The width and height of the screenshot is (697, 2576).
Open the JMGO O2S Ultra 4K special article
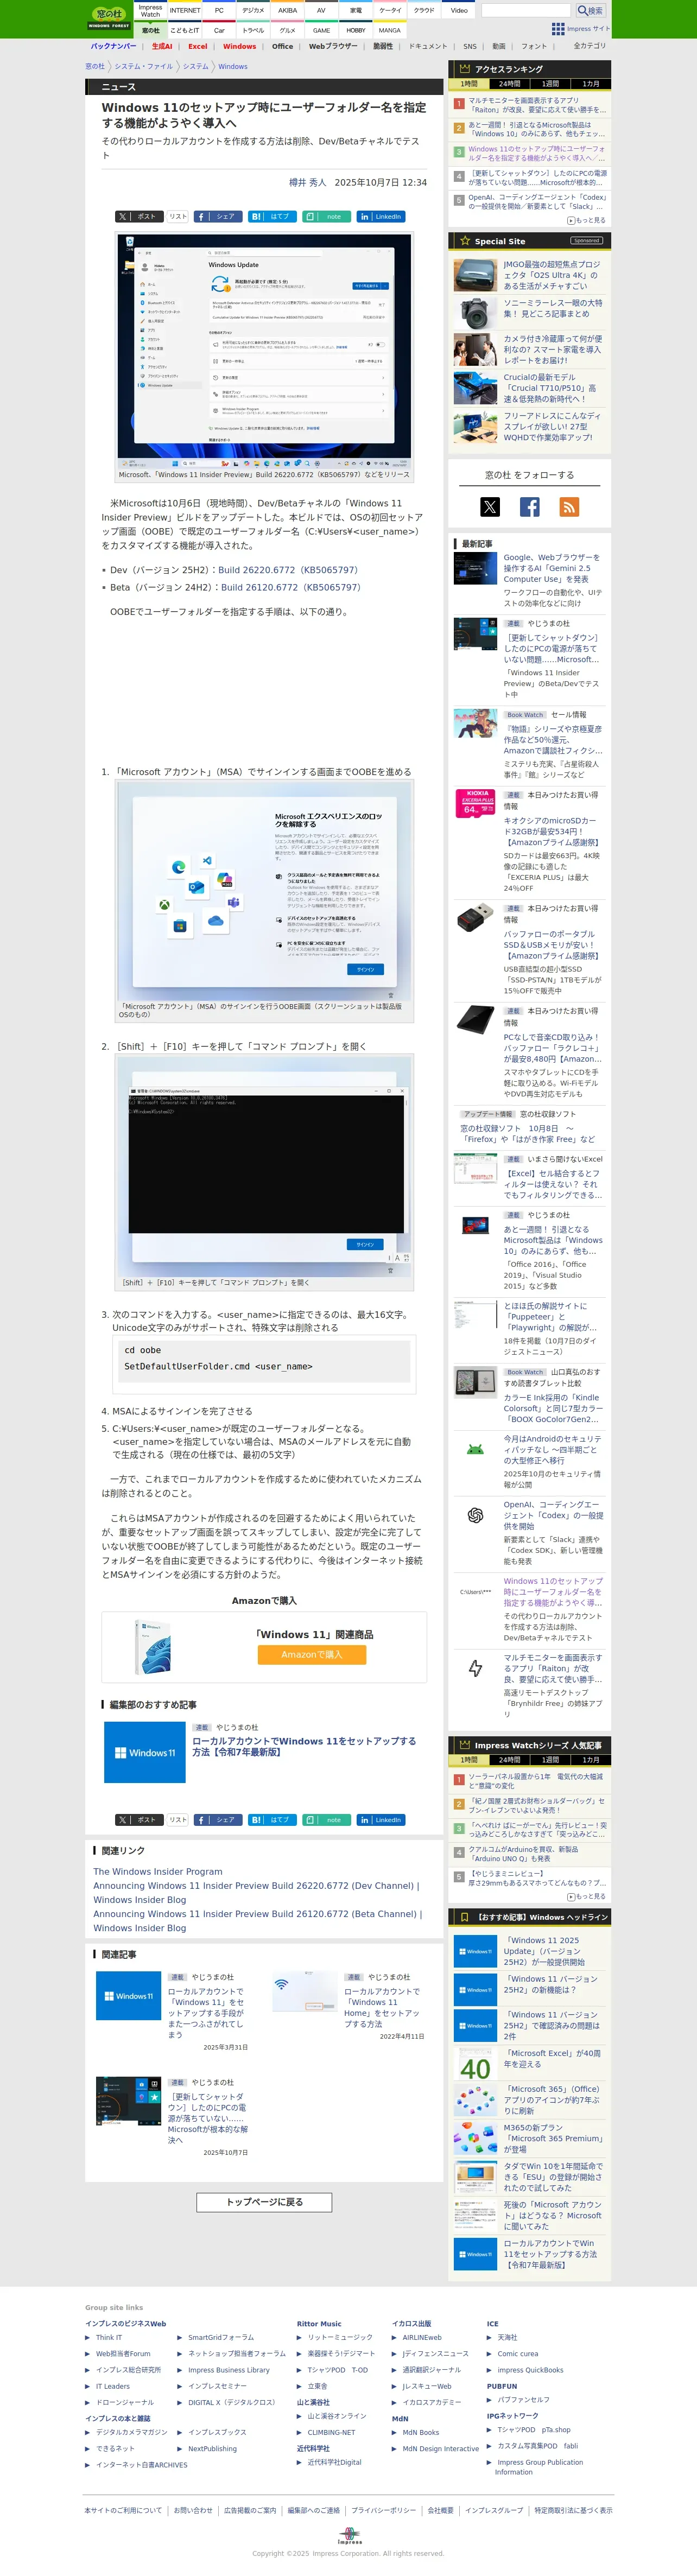[x=552, y=275]
